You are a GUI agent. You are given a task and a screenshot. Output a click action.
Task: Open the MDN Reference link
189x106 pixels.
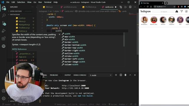(19, 49)
